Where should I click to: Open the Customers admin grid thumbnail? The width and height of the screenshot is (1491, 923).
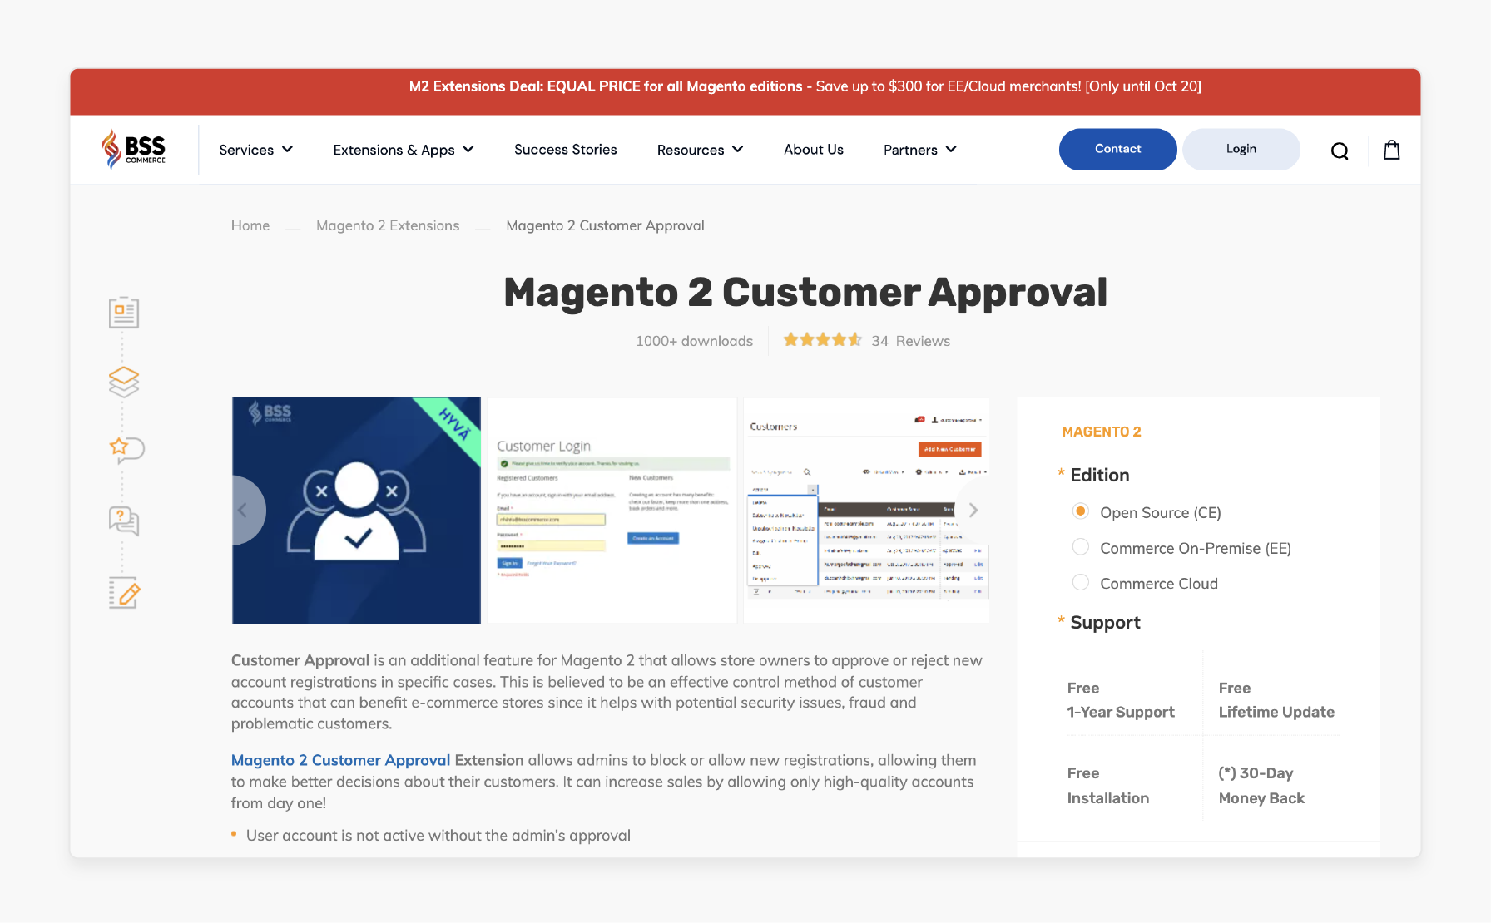click(x=866, y=510)
